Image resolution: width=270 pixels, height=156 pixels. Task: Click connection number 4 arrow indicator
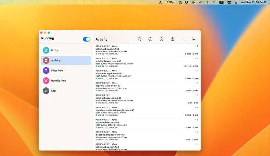[x=196, y=107]
